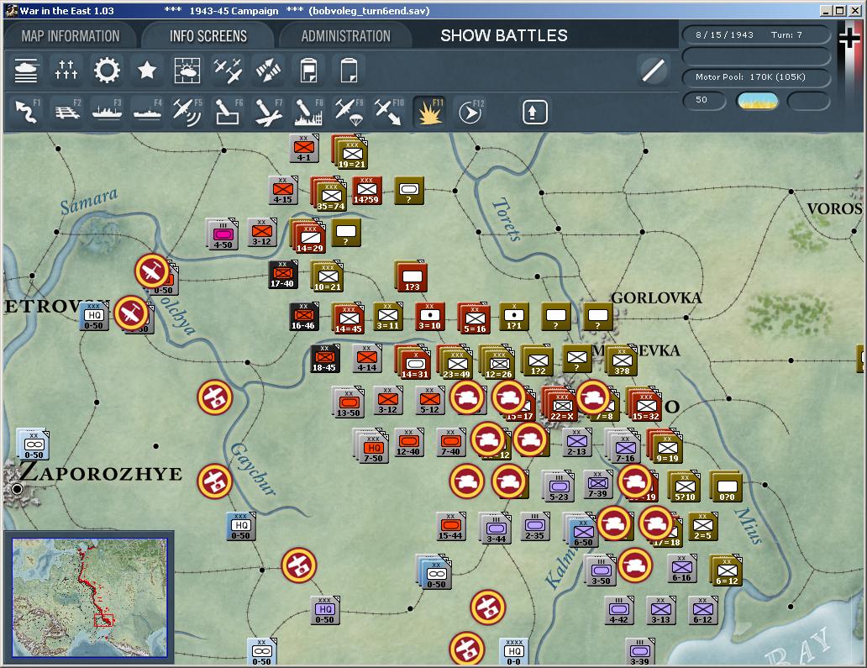
Task: Select the 15=32 Soviet red counter
Action: [x=646, y=405]
